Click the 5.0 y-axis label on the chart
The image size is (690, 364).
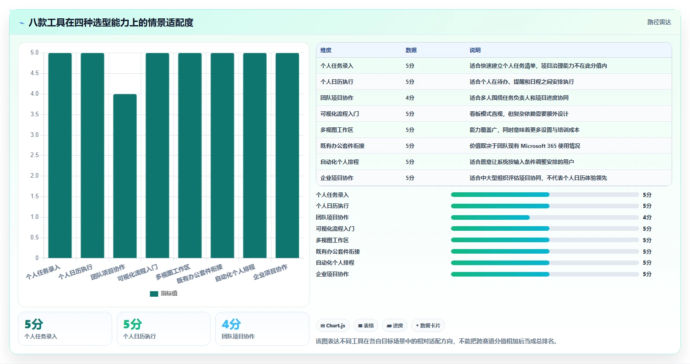pyautogui.click(x=34, y=53)
